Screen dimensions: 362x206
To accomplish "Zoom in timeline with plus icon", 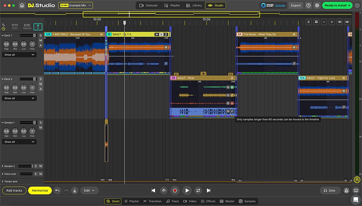I will tap(332, 22).
